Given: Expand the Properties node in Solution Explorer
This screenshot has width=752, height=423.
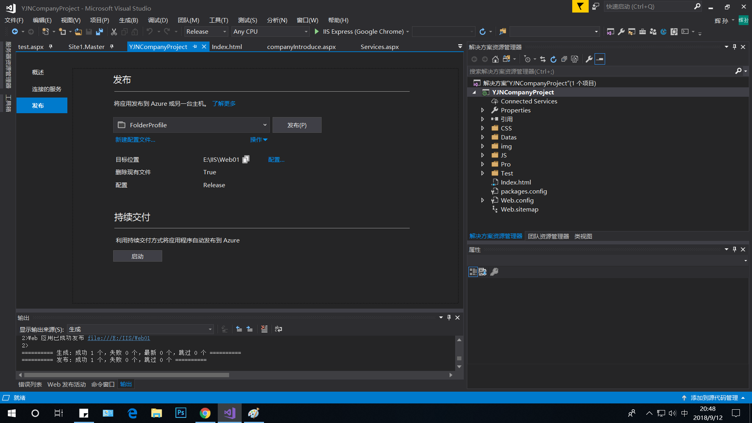Looking at the screenshot, I should pos(483,110).
